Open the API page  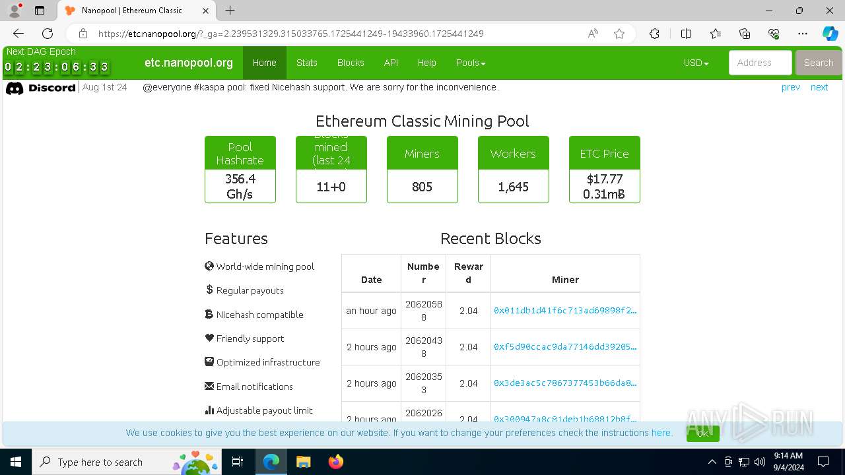[391, 63]
